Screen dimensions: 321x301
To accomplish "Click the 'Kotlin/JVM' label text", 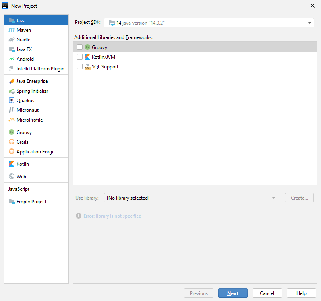I will pyautogui.click(x=104, y=57).
